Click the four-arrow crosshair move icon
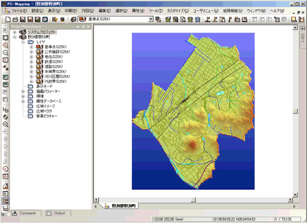Image resolution: width=307 pixels, height=223 pixels. pos(6,117)
